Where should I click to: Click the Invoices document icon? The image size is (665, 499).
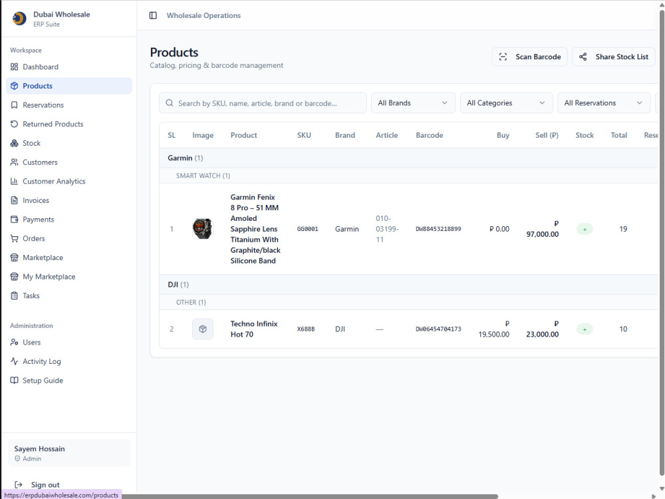click(x=15, y=200)
